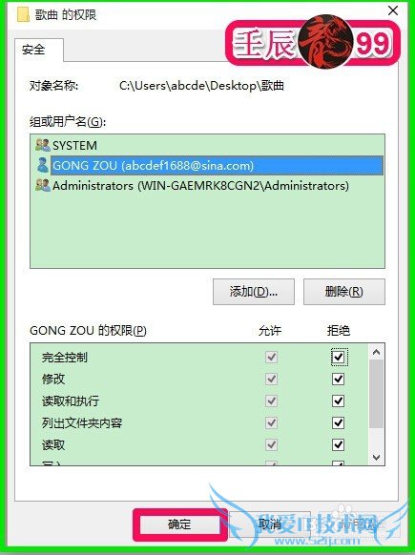Click the allow checkbox for 完全控制
Image resolution: width=415 pixels, height=555 pixels.
(x=272, y=357)
